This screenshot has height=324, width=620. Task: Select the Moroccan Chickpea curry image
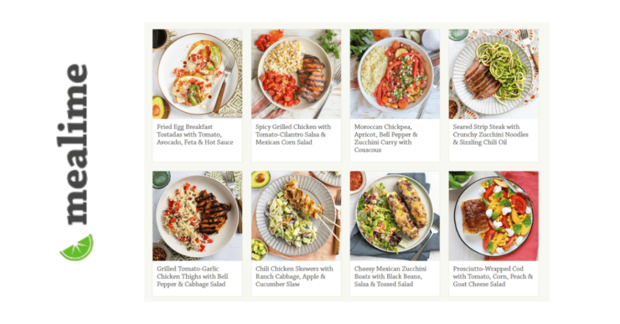(x=395, y=74)
